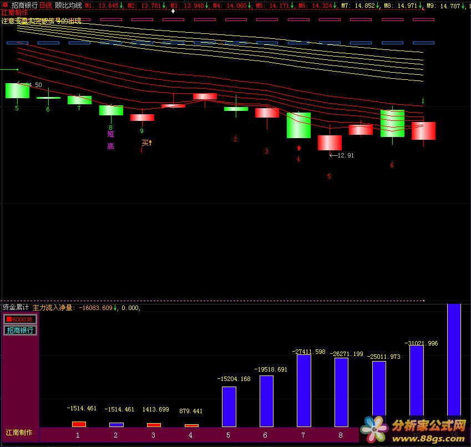Viewport: 471px width, 447px height.
Task: Click the yellow 注意变盘和突破信号的出现 notice text
Action: (x=41, y=21)
